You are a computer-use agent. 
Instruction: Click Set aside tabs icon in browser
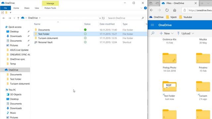click(x=157, y=3)
